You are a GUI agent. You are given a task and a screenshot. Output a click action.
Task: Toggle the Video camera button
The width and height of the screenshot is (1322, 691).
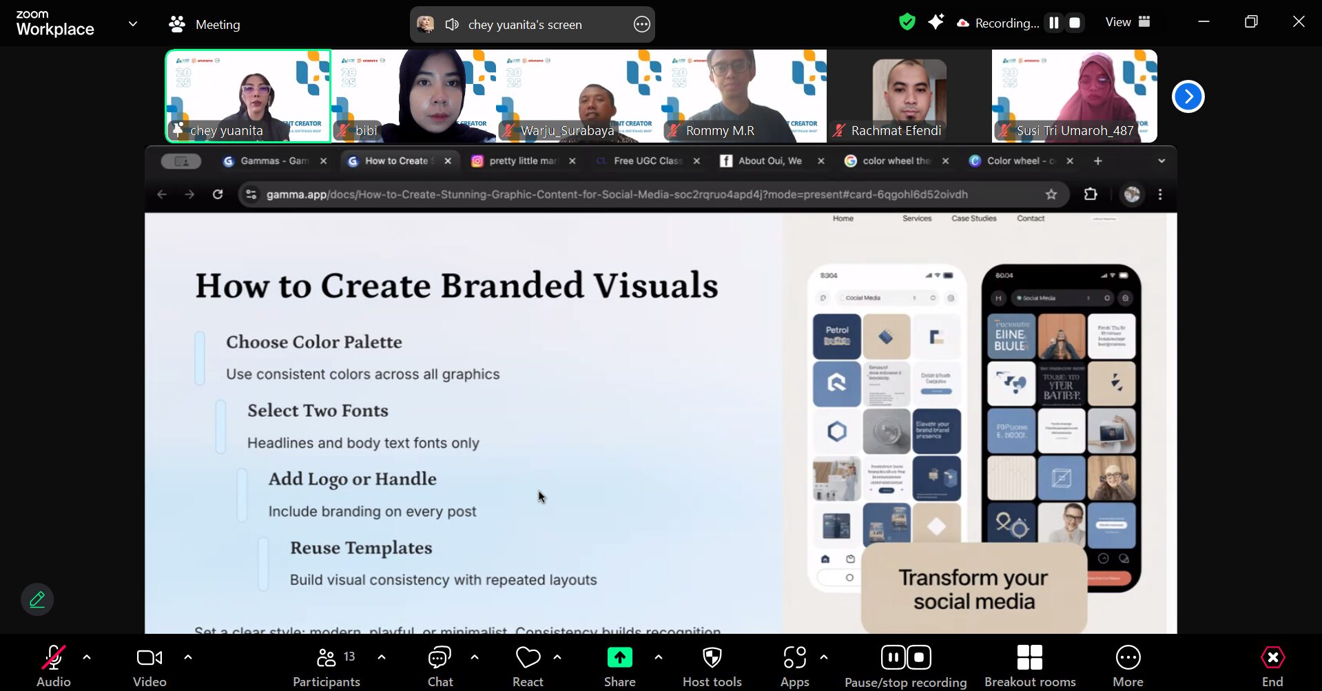pyautogui.click(x=149, y=666)
